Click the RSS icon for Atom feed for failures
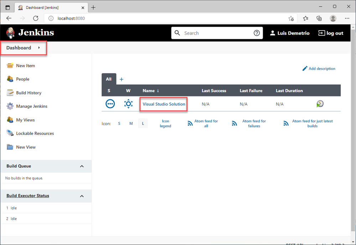Viewport: 356px width, 245px height. pos(234,124)
